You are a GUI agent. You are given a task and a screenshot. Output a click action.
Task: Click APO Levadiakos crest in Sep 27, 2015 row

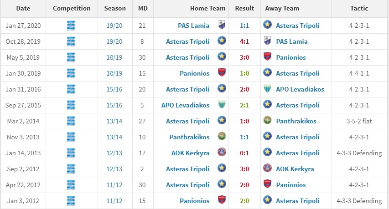coord(221,105)
